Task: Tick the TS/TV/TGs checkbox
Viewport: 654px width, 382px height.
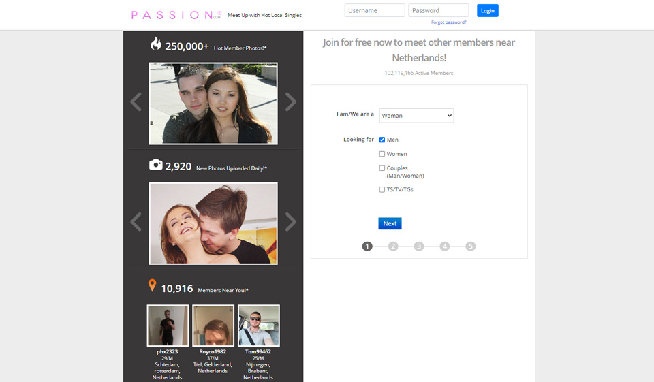Action: 382,189
